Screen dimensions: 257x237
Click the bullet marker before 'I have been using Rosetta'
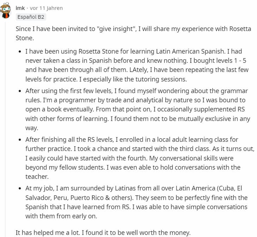point(20,51)
